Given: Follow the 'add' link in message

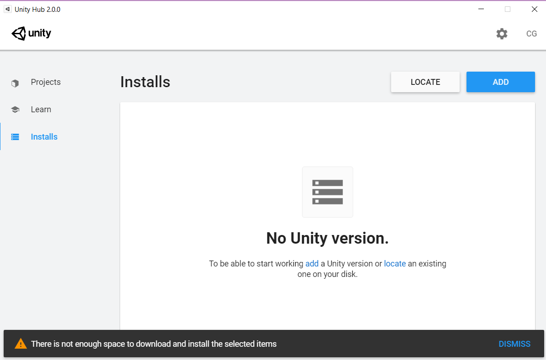Looking at the screenshot, I should click(x=312, y=264).
